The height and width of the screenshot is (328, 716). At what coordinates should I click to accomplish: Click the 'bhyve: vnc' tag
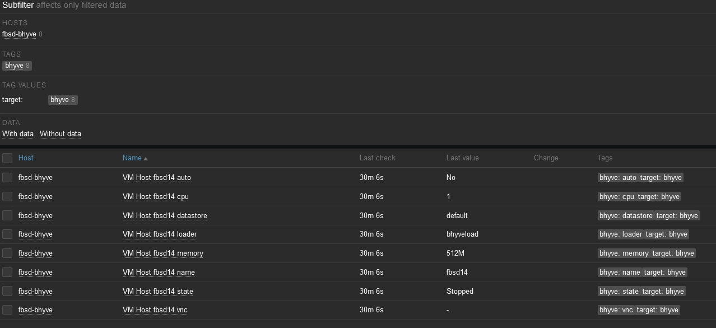[x=616, y=309]
